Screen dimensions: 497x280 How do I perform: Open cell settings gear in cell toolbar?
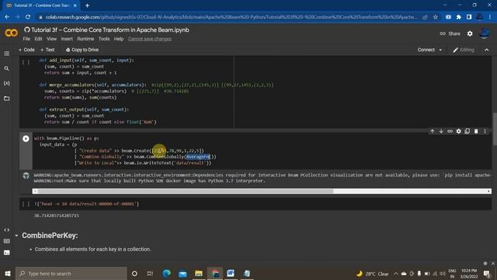(x=458, y=131)
